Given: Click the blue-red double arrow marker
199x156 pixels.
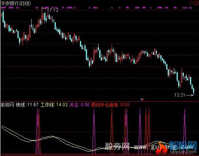Looking at the screenshot, I should [x=142, y=99].
